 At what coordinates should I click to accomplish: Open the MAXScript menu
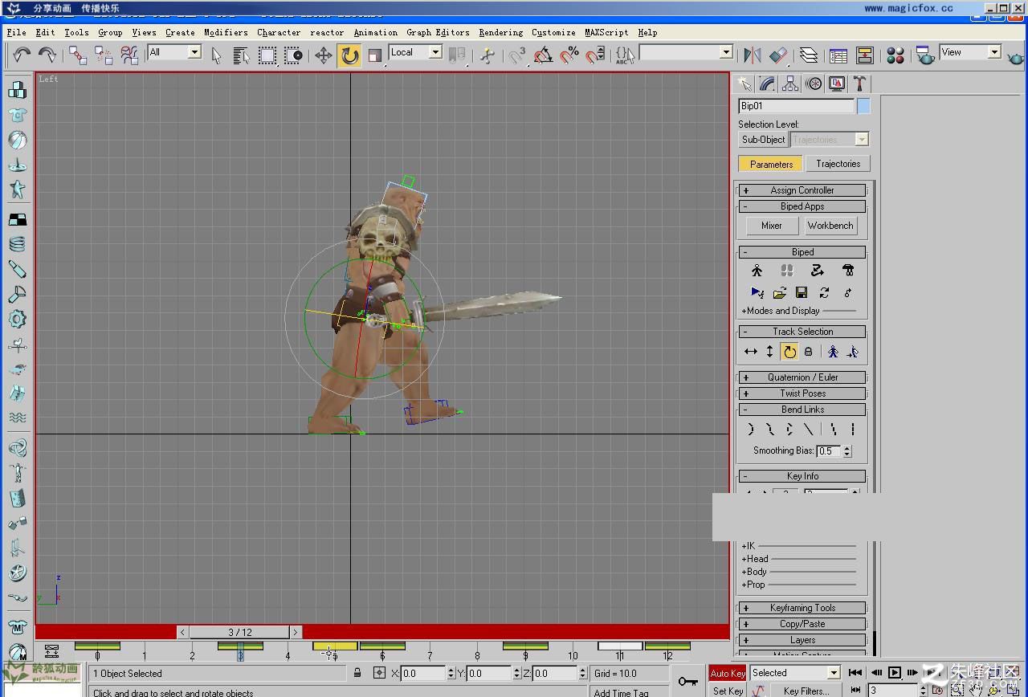(x=606, y=32)
